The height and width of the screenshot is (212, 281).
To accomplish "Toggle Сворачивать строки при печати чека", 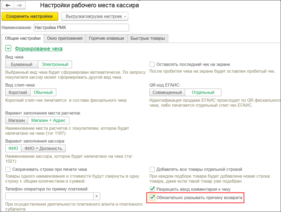I will coord(8,169).
